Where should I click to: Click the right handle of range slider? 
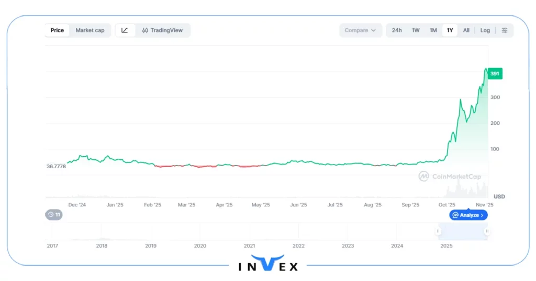[487, 231]
